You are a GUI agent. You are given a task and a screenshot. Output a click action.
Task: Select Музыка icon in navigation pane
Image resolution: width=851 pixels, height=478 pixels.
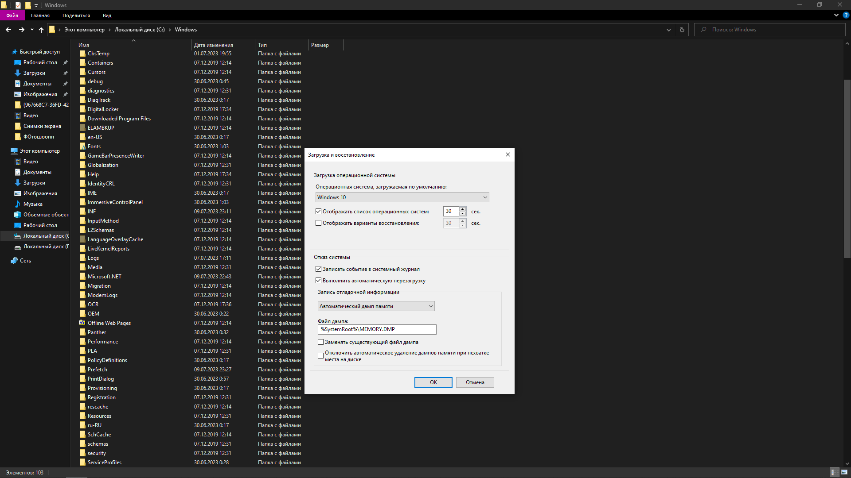coord(18,204)
